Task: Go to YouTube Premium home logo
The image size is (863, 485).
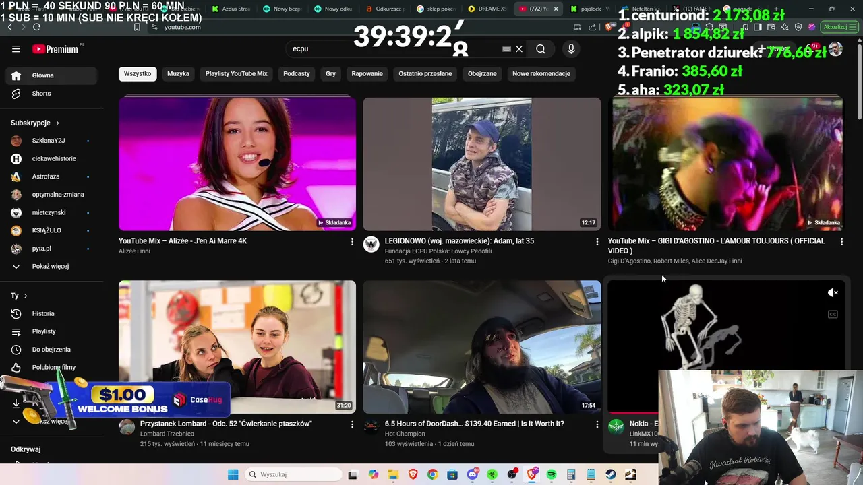Action: pos(56,49)
